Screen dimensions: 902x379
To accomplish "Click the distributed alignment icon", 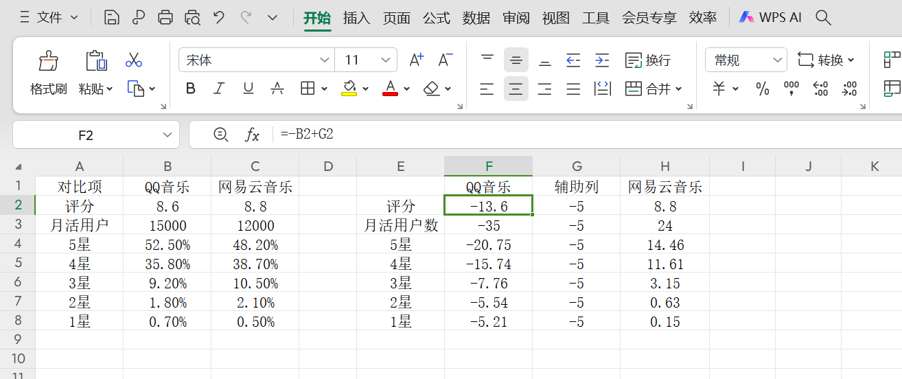I will click(603, 89).
